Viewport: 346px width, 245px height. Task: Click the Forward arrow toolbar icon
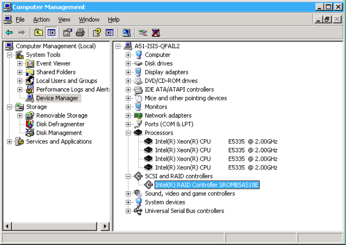pos(21,33)
